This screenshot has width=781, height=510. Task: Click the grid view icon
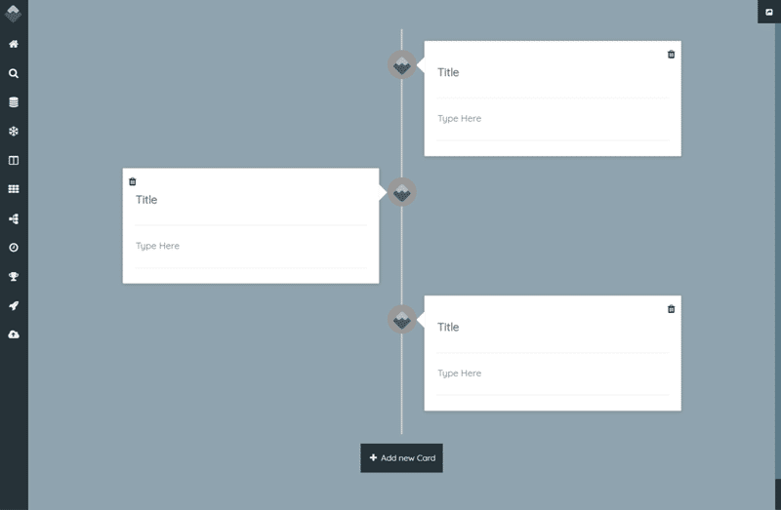click(x=14, y=189)
